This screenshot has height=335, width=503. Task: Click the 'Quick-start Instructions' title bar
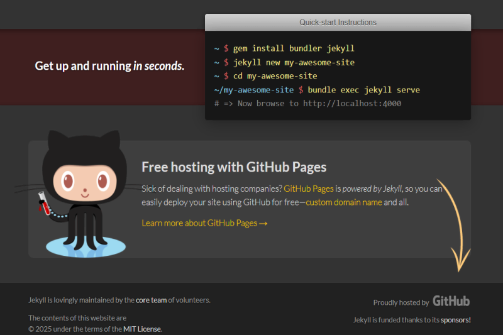click(338, 22)
